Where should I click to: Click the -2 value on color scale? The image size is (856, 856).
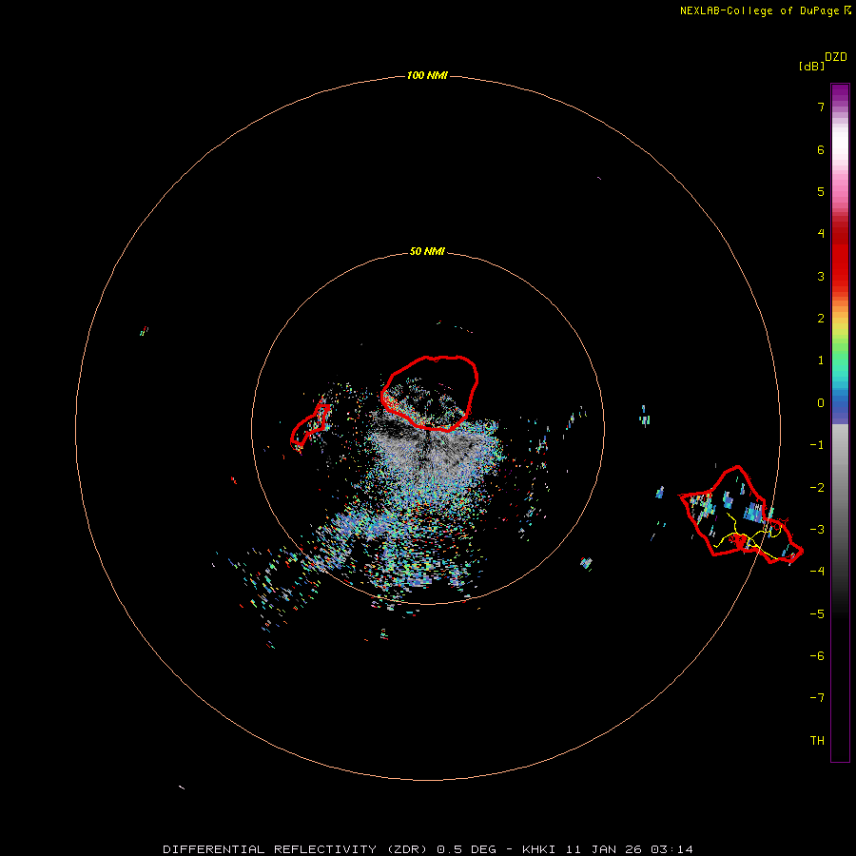point(817,488)
